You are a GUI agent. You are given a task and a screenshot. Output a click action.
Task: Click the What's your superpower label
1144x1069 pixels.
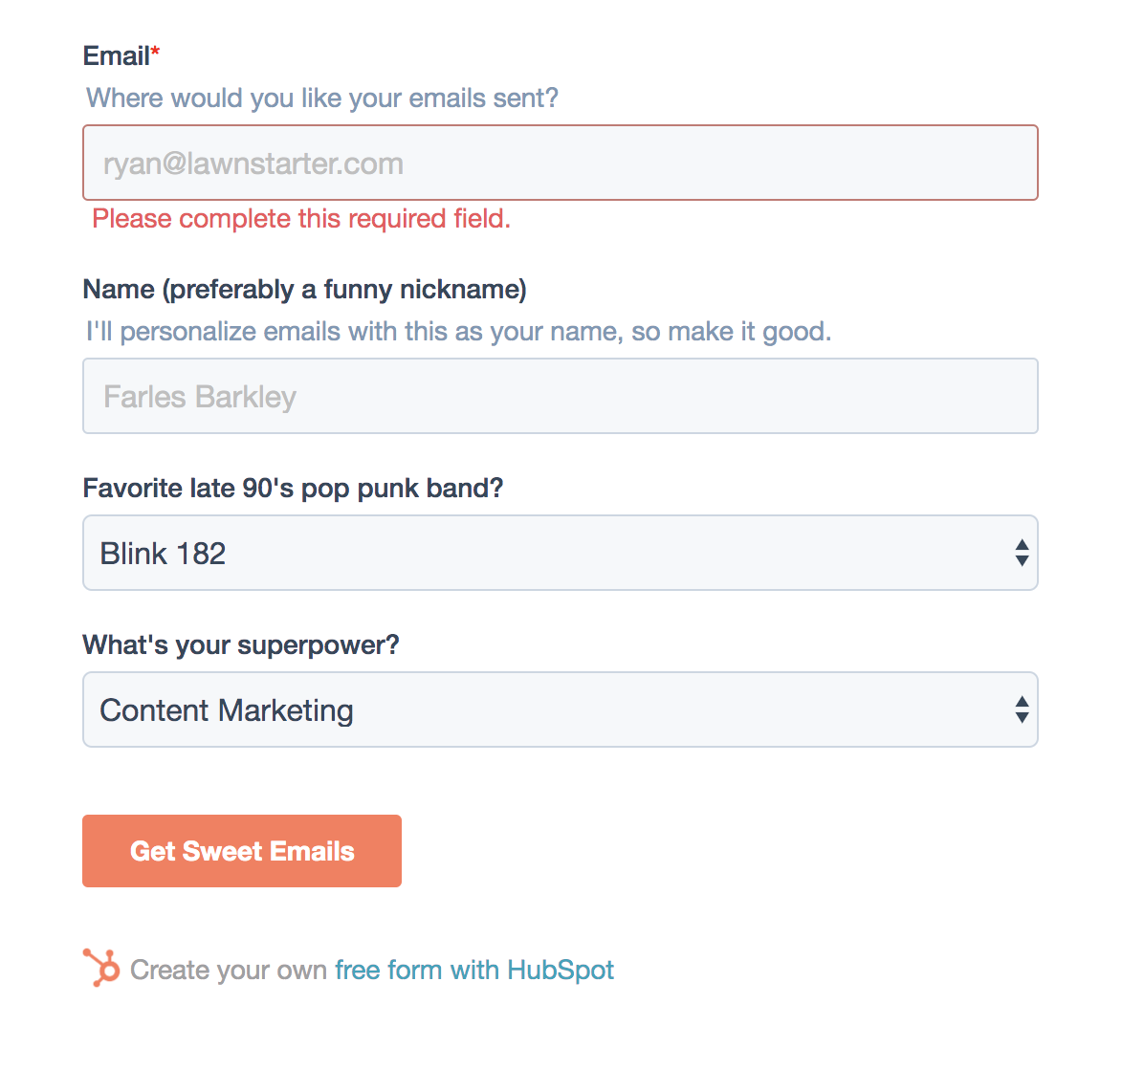coord(241,644)
